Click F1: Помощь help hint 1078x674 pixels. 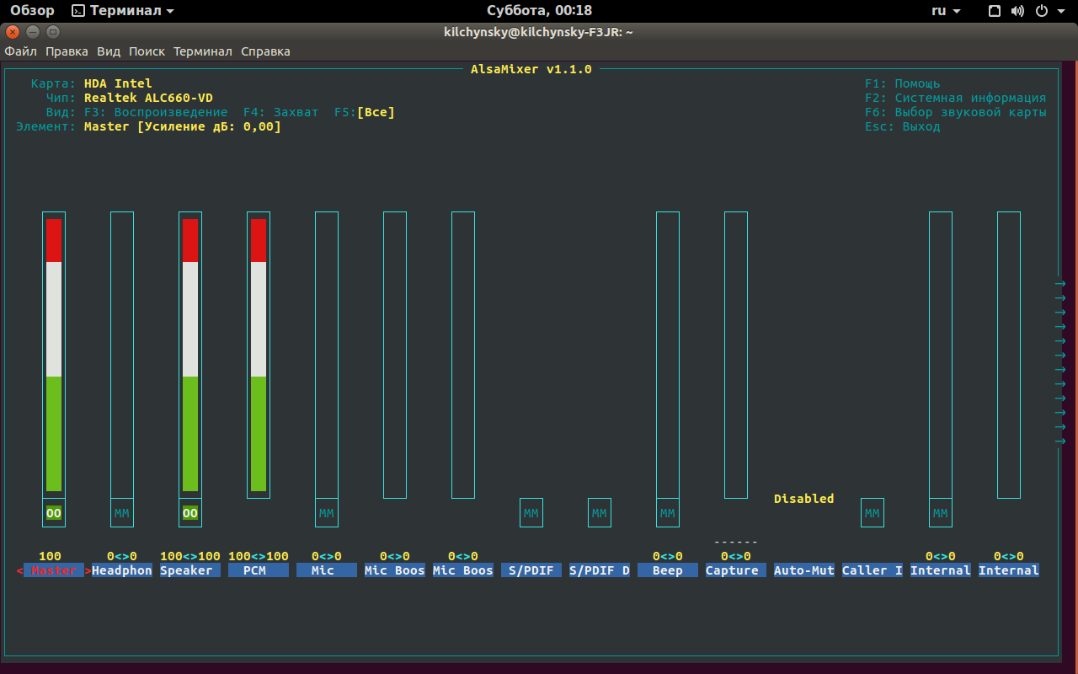point(903,83)
